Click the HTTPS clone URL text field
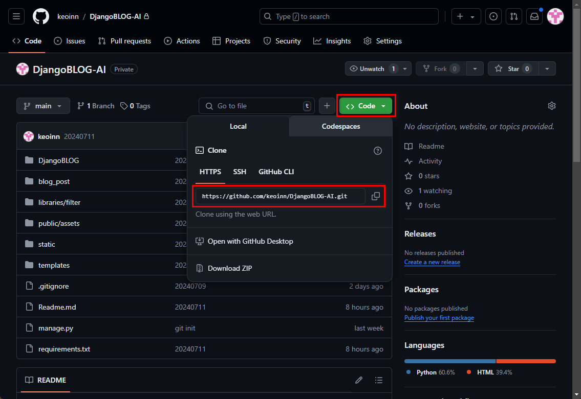The image size is (581, 399). click(x=280, y=196)
